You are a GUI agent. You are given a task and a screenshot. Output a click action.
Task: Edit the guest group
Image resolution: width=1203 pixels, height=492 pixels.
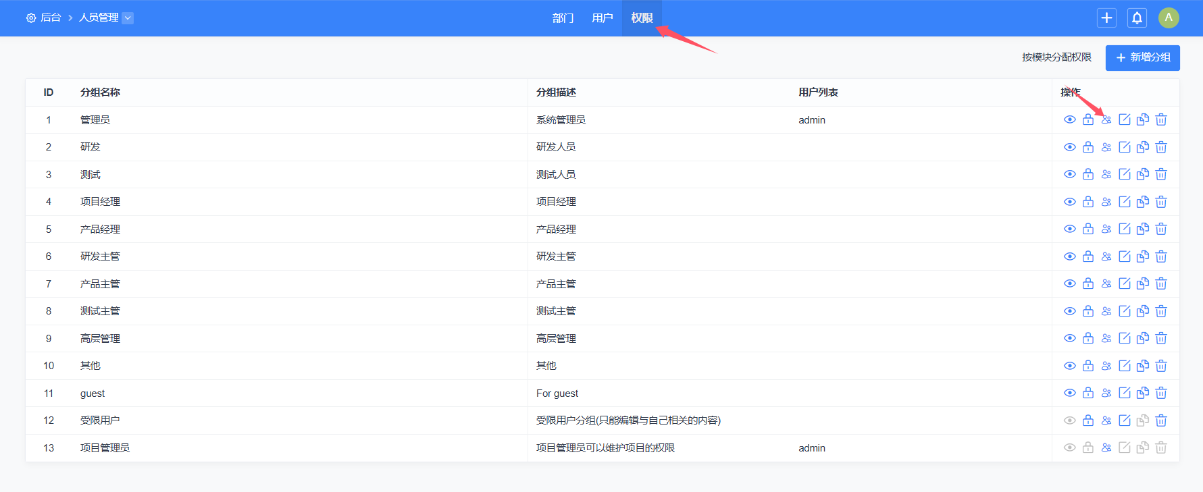(1125, 393)
